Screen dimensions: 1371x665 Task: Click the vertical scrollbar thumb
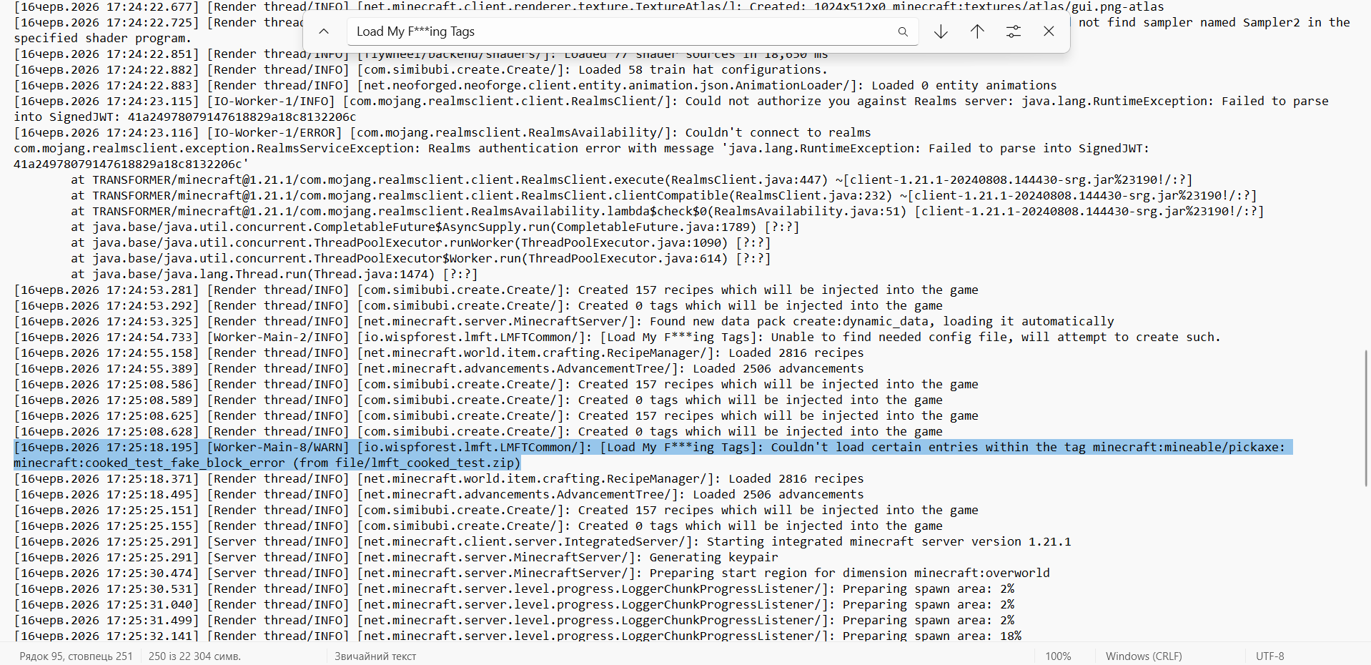(1367, 418)
